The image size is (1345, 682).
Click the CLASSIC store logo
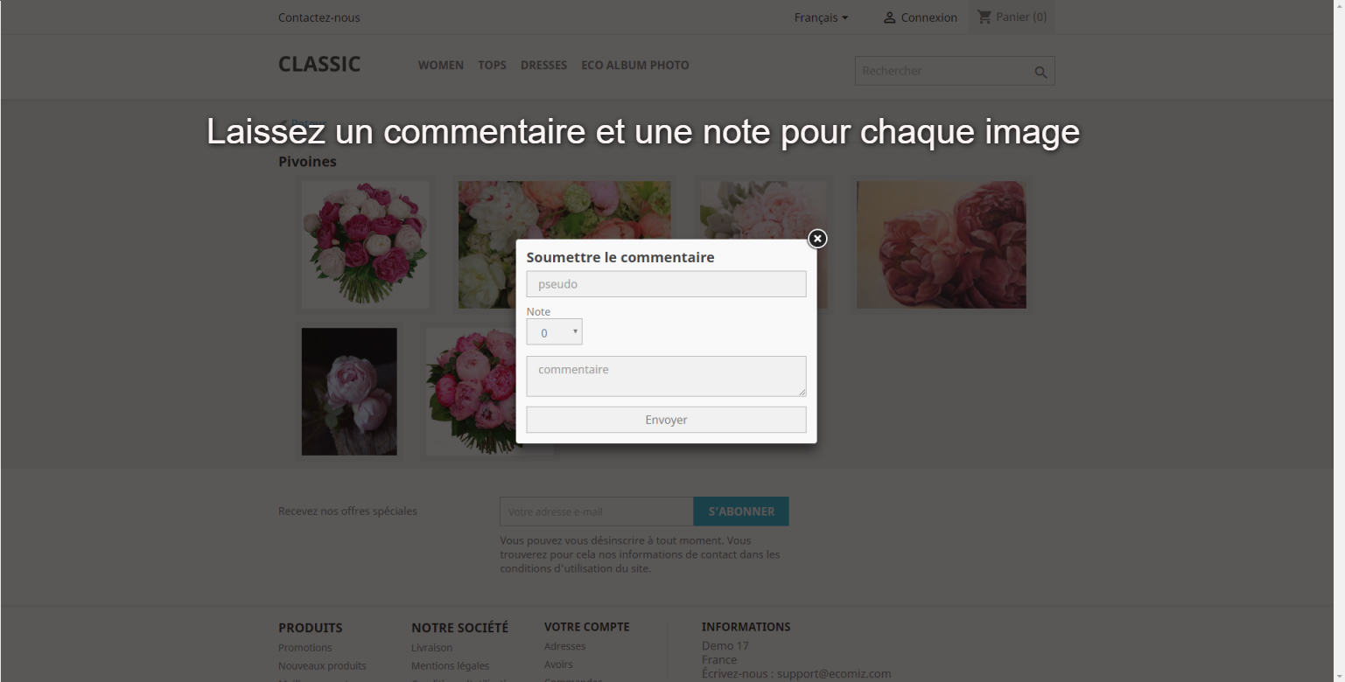pyautogui.click(x=319, y=64)
